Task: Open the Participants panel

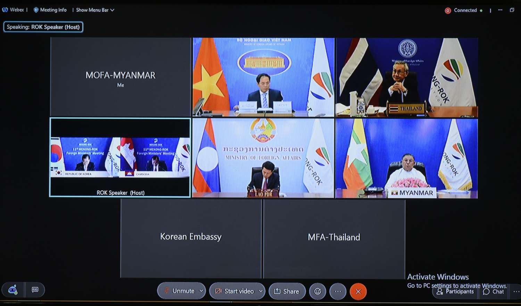Action: point(455,292)
